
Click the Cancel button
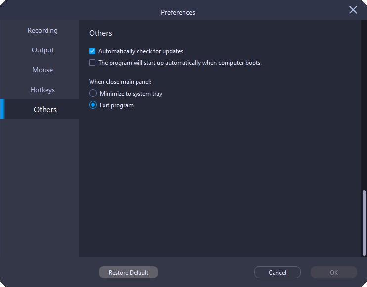pos(277,272)
